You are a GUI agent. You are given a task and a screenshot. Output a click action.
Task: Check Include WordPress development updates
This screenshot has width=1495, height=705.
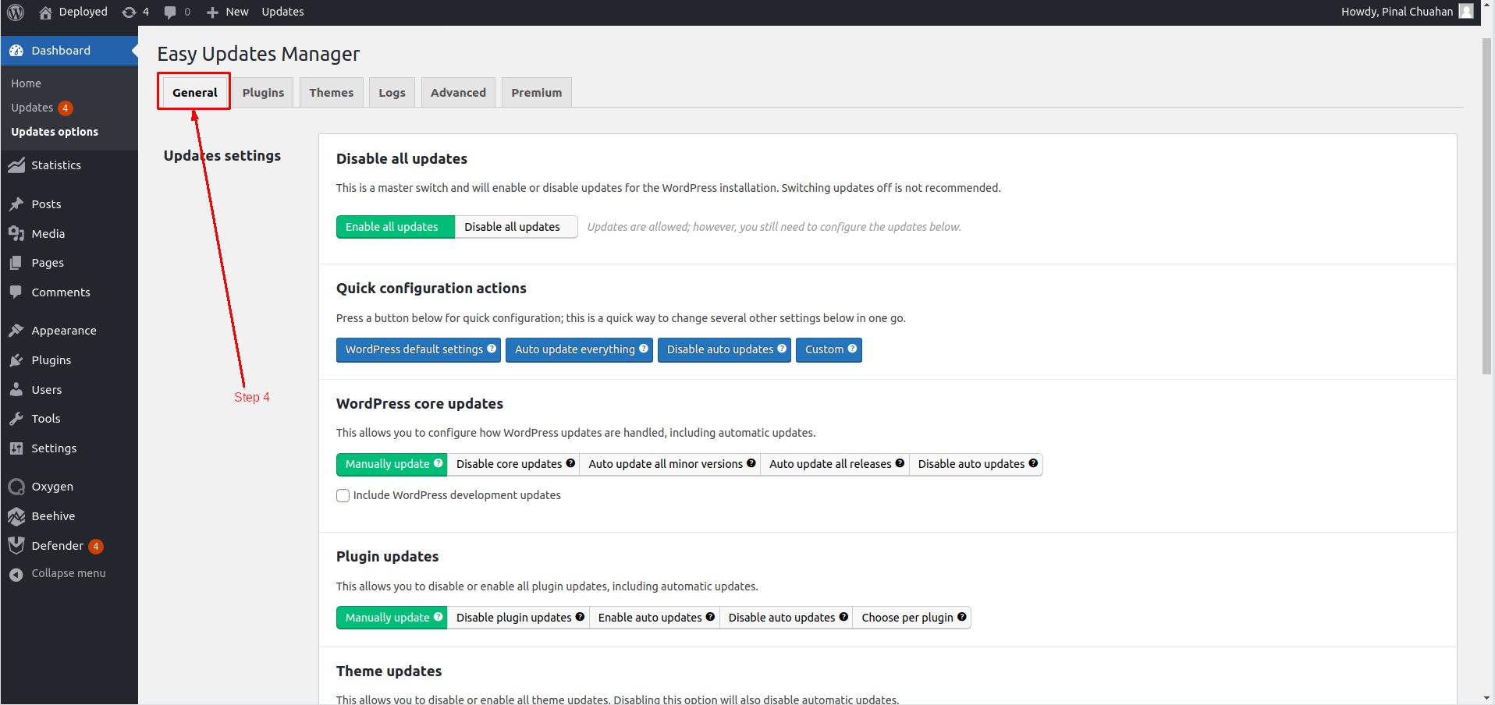tap(343, 496)
